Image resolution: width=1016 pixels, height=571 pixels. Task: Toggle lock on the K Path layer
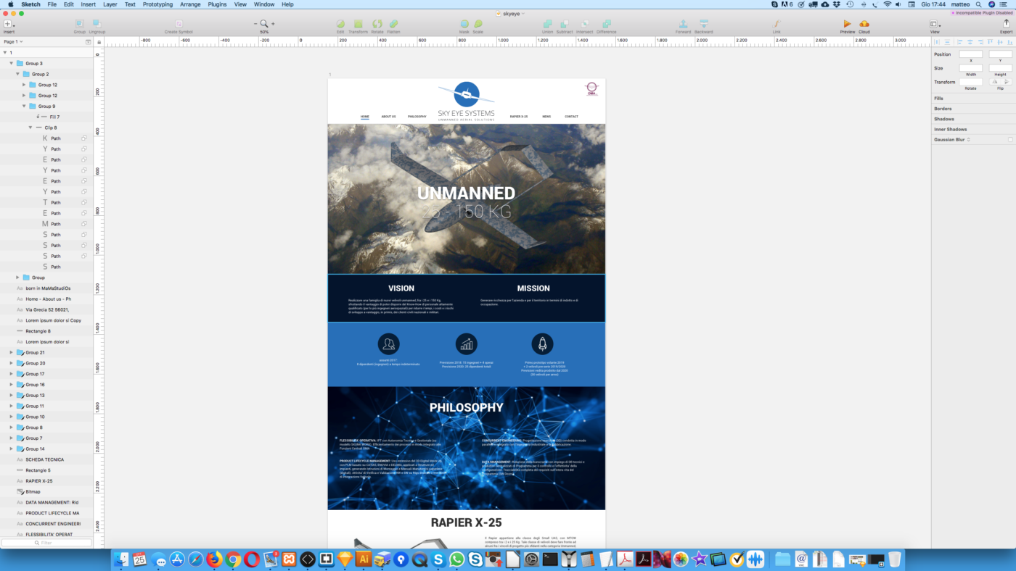coord(84,138)
